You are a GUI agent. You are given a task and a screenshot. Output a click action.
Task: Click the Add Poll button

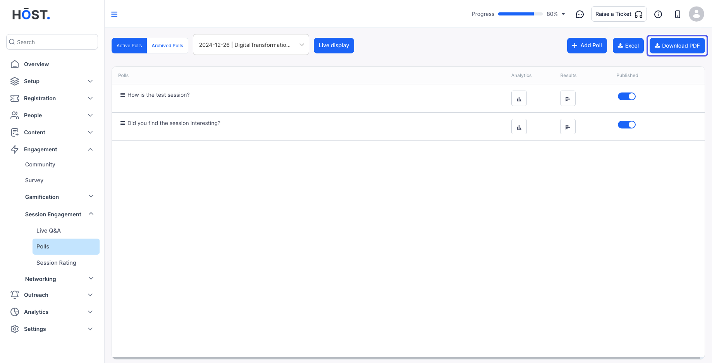click(587, 46)
